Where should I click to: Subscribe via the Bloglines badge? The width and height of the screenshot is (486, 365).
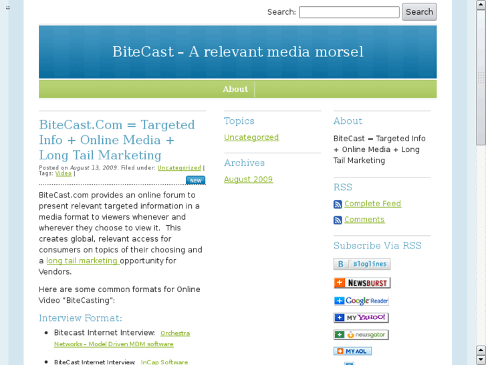(362, 265)
